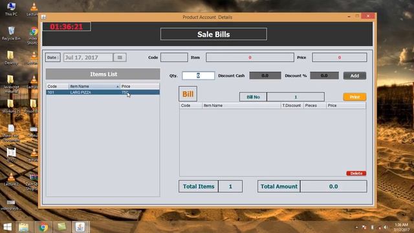
Task: Open the Javascript material folder icon
Action: pyautogui.click(x=11, y=84)
